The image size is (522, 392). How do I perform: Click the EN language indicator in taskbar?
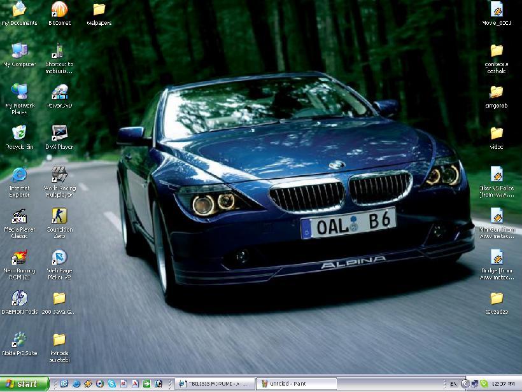click(x=453, y=384)
